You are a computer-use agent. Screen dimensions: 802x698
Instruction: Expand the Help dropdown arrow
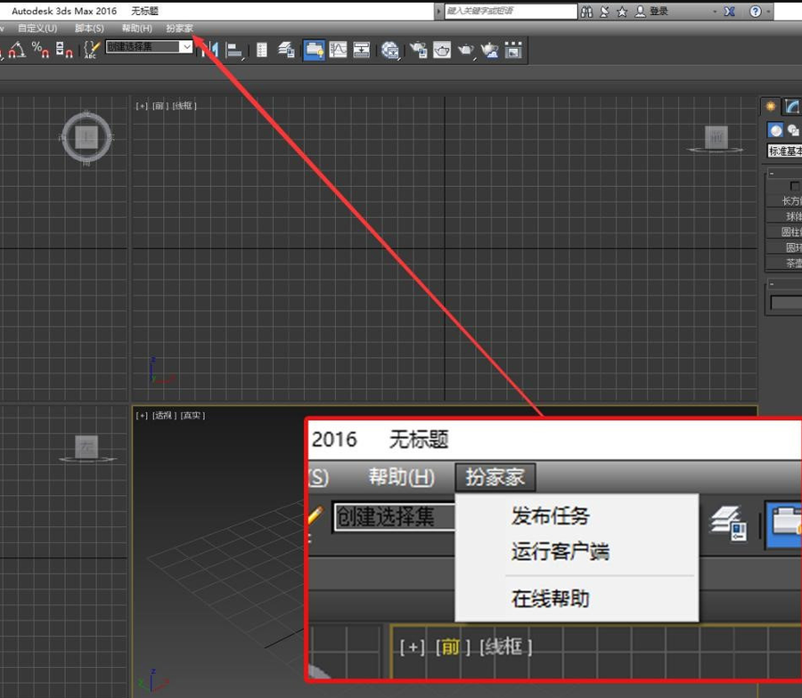tap(768, 12)
